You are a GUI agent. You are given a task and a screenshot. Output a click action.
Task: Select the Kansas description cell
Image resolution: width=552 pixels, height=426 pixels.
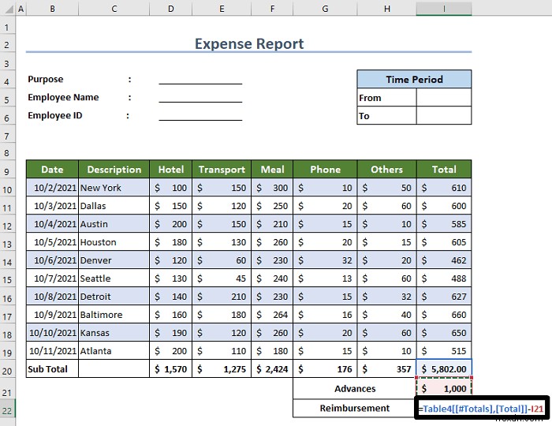tap(114, 333)
